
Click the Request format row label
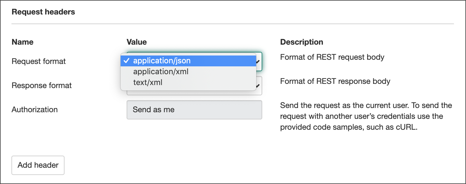coord(39,61)
